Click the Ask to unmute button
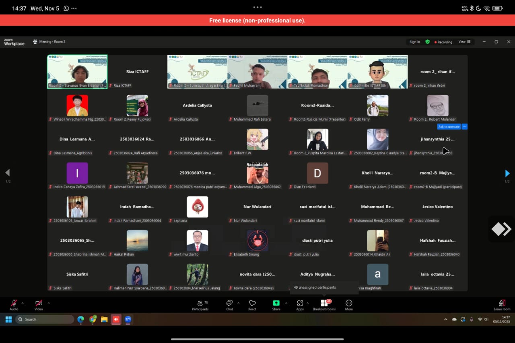This screenshot has height=343, width=515. 449,127
